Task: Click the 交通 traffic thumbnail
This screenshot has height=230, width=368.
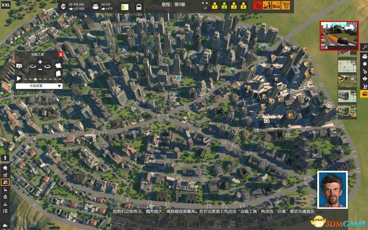Action: (339, 36)
